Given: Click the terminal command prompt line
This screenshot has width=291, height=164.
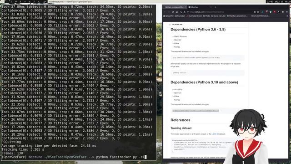Looking at the screenshot, I should [74, 157].
